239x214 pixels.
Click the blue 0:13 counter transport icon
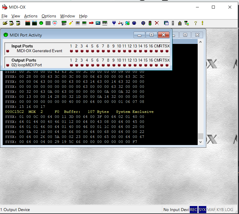pos(78,23)
